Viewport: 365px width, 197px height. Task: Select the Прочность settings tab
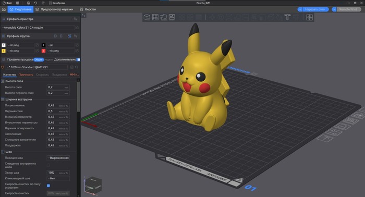(26, 75)
